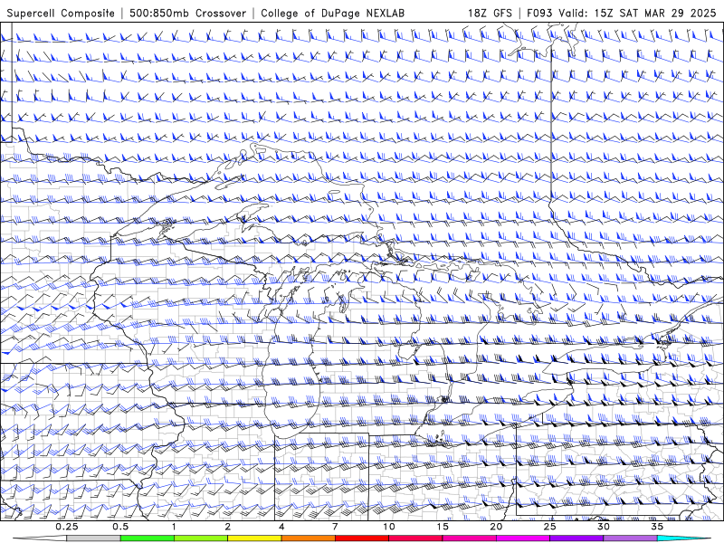Pick the gray color bar segment

pos(94,538)
